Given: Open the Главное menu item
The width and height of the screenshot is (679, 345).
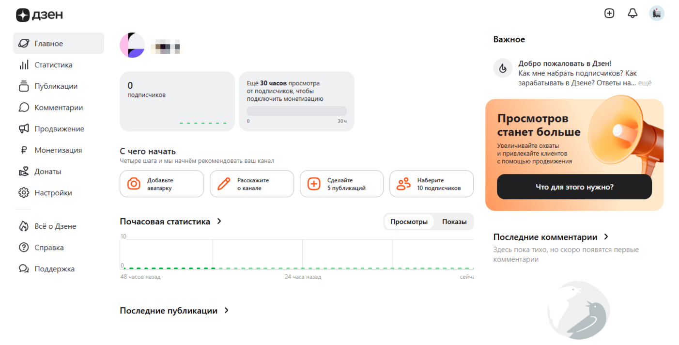Looking at the screenshot, I should point(59,44).
